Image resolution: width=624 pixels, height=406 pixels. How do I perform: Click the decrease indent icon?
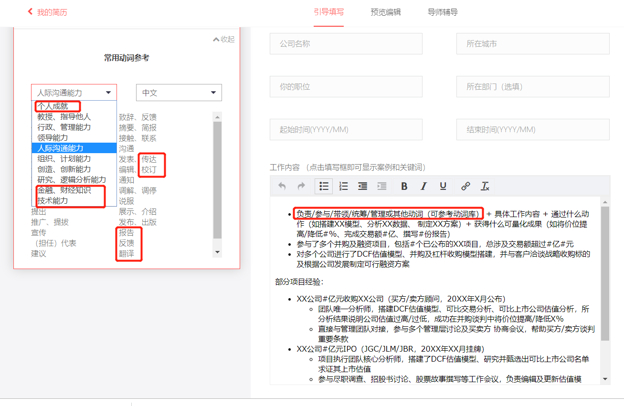point(363,186)
